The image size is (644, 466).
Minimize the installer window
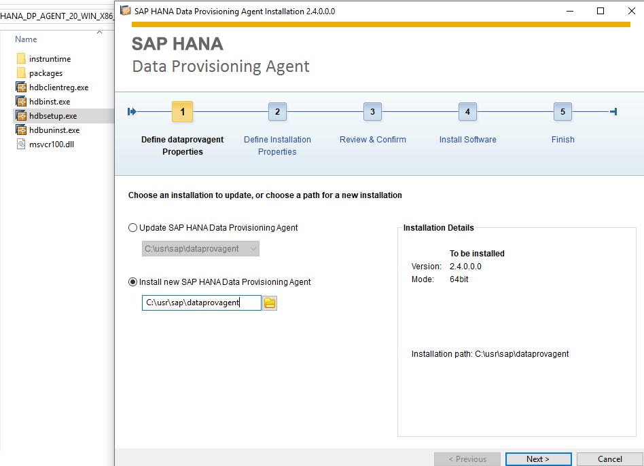pos(570,11)
